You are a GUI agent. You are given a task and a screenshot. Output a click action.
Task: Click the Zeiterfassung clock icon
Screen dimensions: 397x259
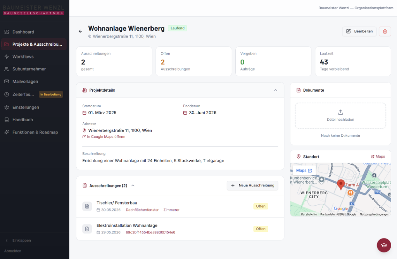point(7,94)
